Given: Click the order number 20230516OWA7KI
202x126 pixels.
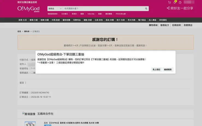Looking at the screenshot, I should click(x=40, y=93).
